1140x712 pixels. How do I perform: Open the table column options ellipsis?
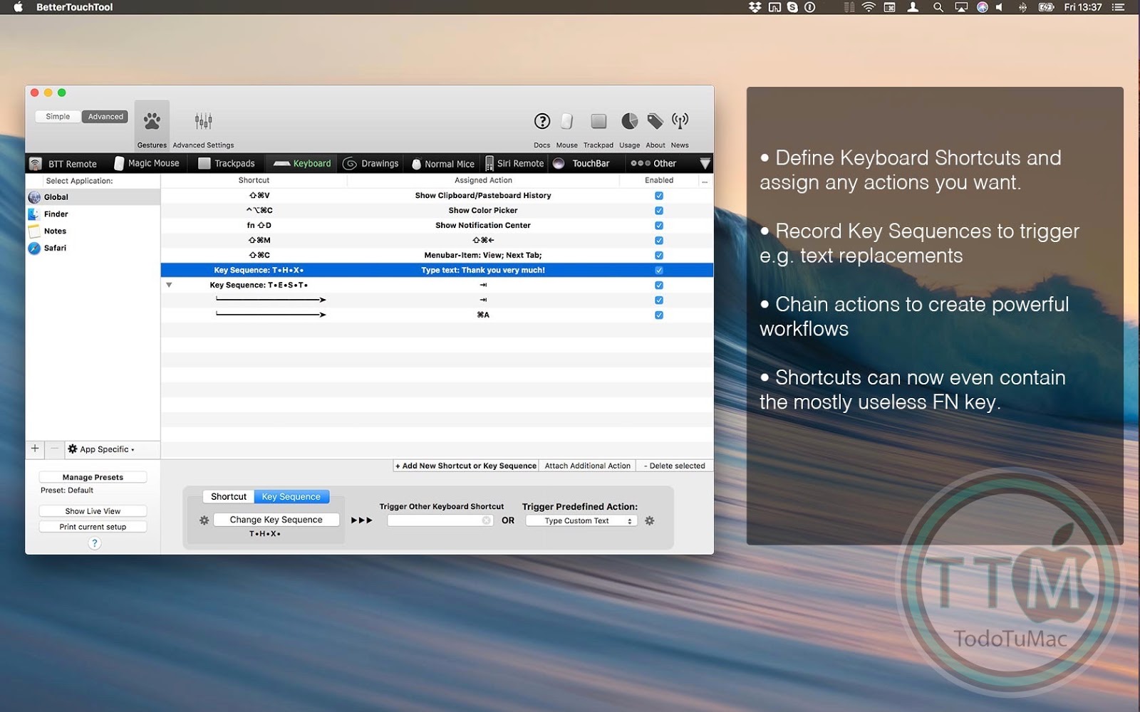click(705, 182)
